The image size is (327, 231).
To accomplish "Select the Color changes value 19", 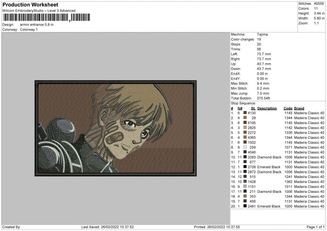I will [259, 39].
